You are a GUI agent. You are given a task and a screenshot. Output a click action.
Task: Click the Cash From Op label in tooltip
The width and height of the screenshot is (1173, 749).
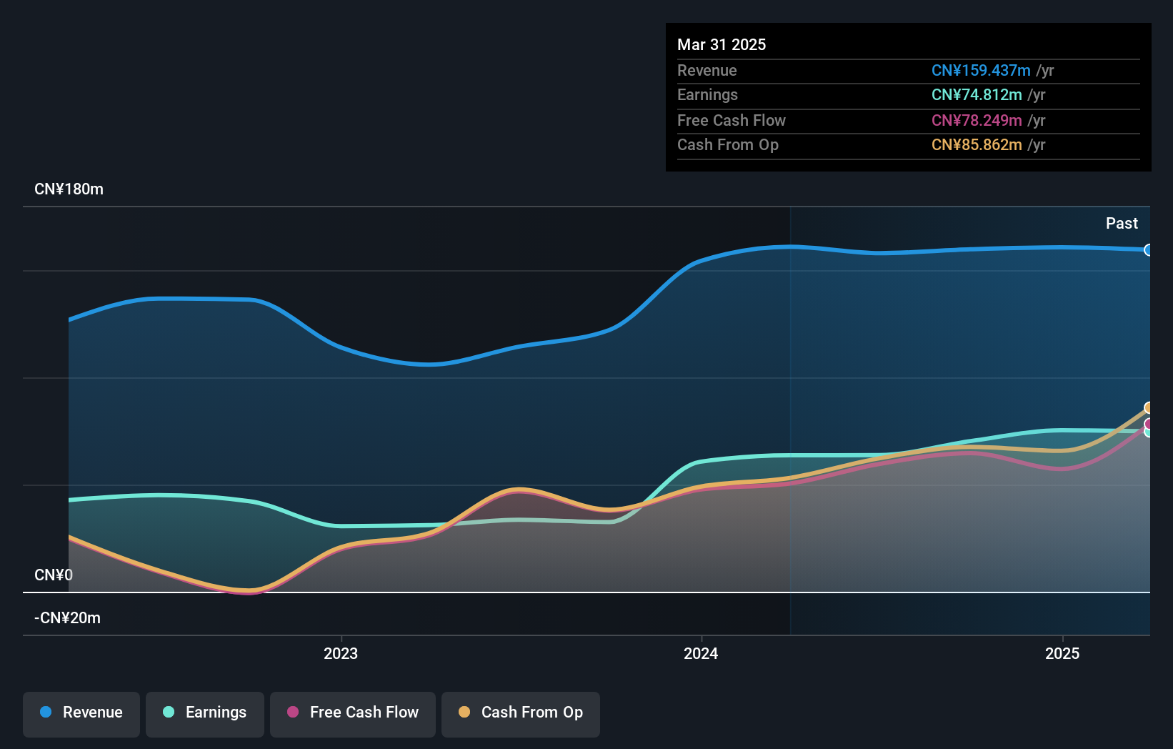tap(728, 144)
